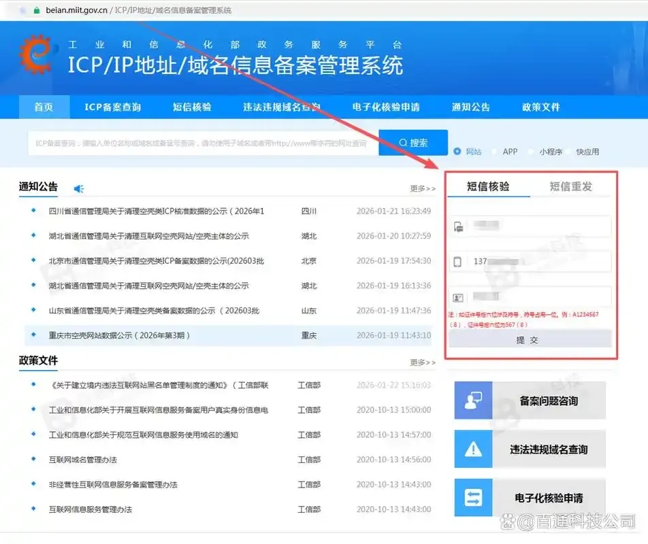
Task: Click the 备案问题咨询 person icon
Action: (x=473, y=401)
